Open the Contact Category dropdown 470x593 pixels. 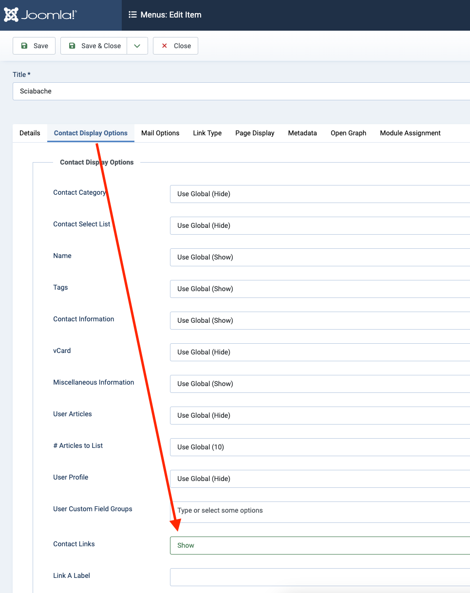(320, 194)
